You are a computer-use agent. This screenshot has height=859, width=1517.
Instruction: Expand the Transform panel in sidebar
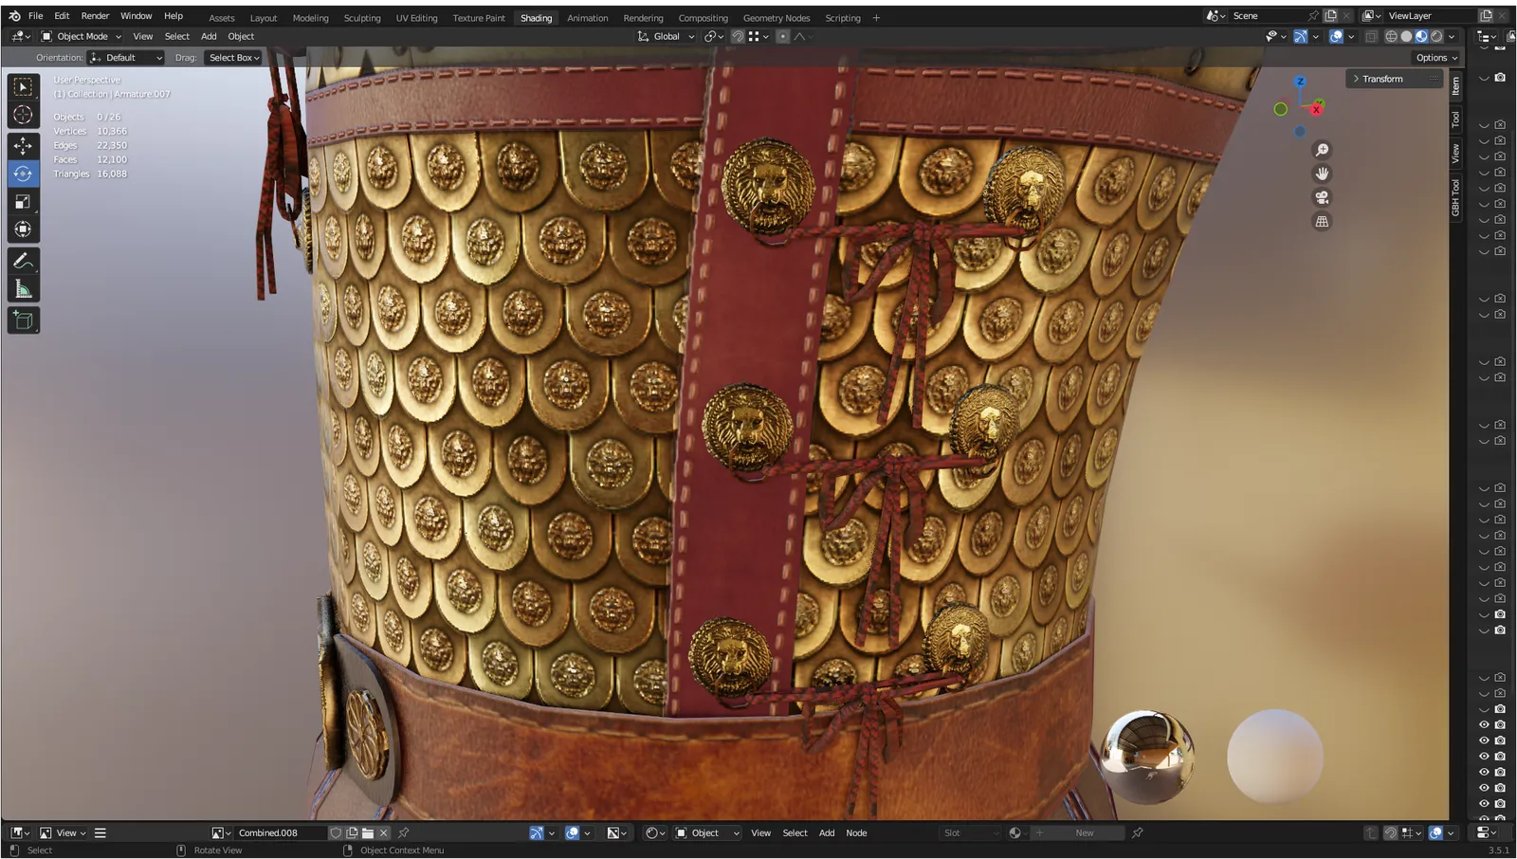pyautogui.click(x=1394, y=79)
